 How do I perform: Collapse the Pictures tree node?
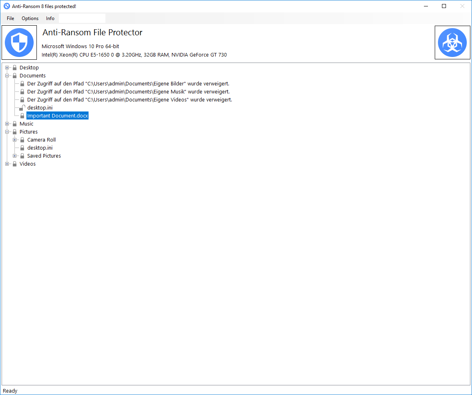(x=7, y=132)
